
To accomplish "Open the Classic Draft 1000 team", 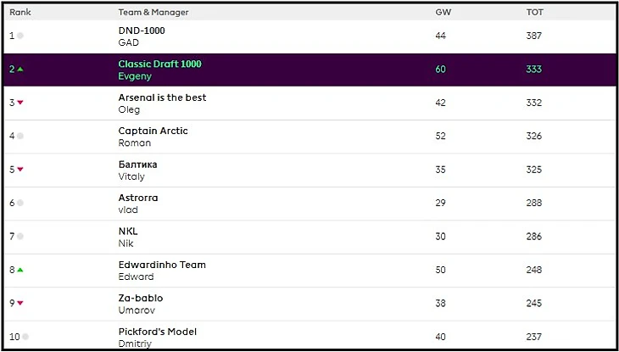I will click(x=159, y=64).
